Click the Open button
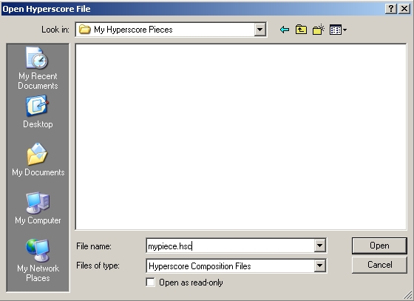 pos(379,246)
